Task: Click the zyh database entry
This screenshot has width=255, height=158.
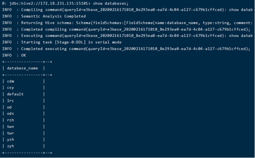Action: click(x=11, y=146)
